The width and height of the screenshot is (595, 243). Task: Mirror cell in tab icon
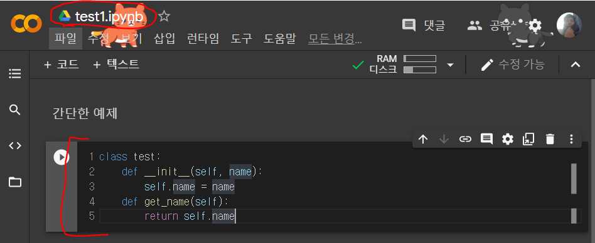pyautogui.click(x=528, y=139)
